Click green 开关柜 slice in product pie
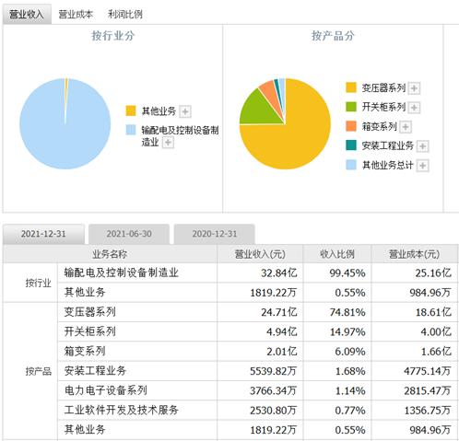 pyautogui.click(x=261, y=110)
